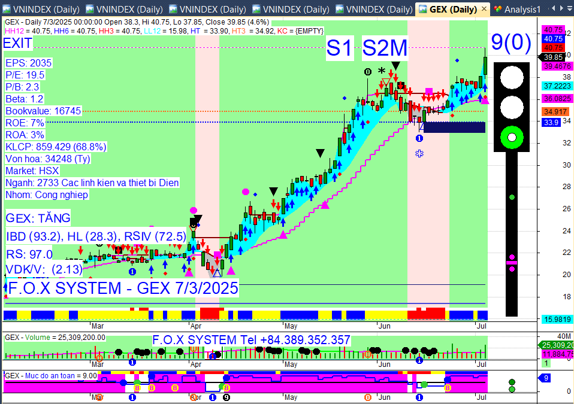574x404 pixels.
Task: Click the GEX - Muc do an toan title
Action: (51, 376)
